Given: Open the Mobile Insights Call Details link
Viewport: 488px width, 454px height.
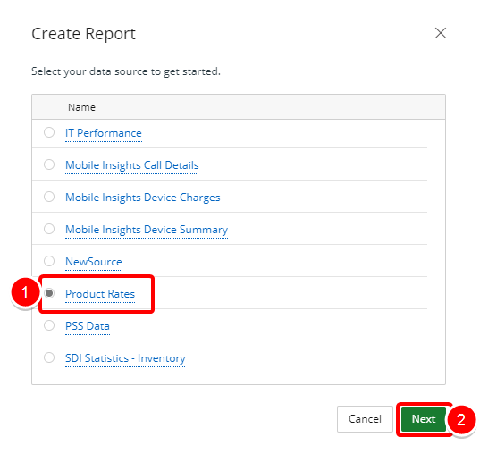Looking at the screenshot, I should point(132,165).
